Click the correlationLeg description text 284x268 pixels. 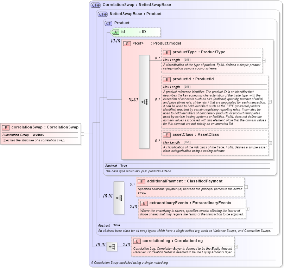[x=183, y=250]
